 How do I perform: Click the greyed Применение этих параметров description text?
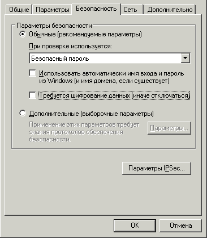click(84, 132)
